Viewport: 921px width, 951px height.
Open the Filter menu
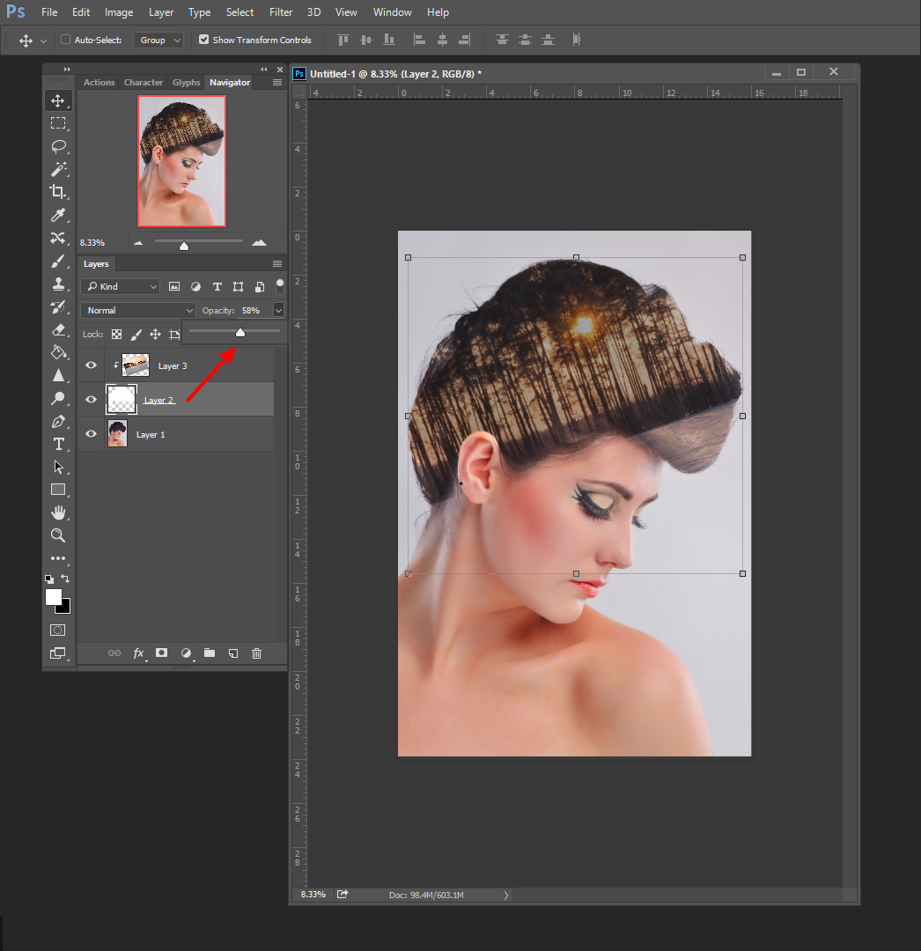281,12
